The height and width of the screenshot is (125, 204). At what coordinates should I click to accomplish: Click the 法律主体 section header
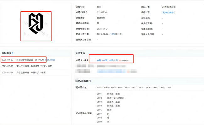(80, 53)
